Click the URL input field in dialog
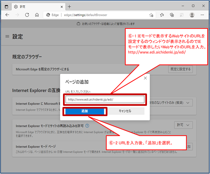 pyautogui.click(x=105, y=99)
